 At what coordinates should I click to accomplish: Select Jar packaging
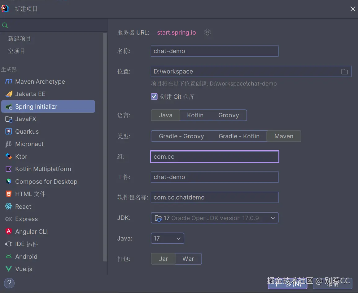coord(163,259)
